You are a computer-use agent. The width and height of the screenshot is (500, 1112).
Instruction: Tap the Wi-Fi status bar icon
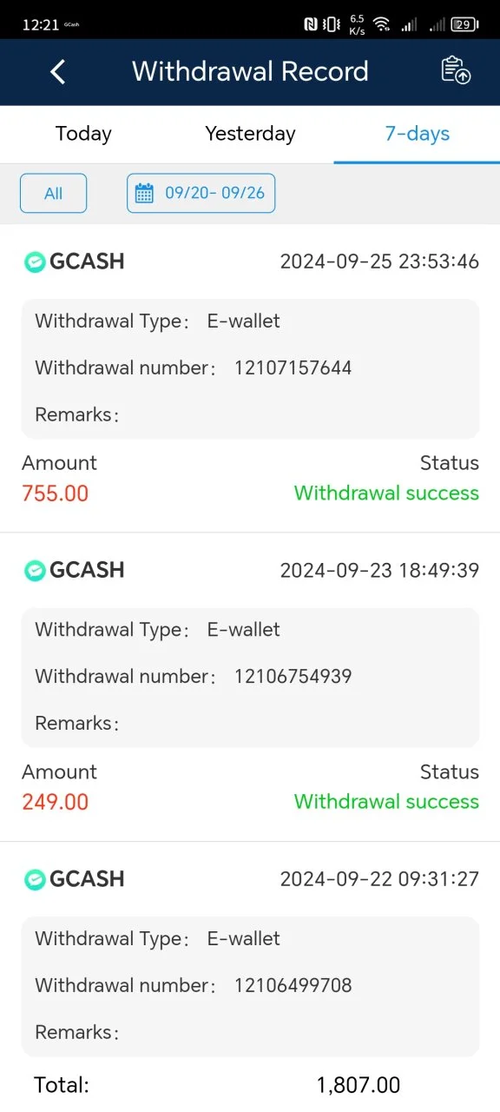pos(382,24)
